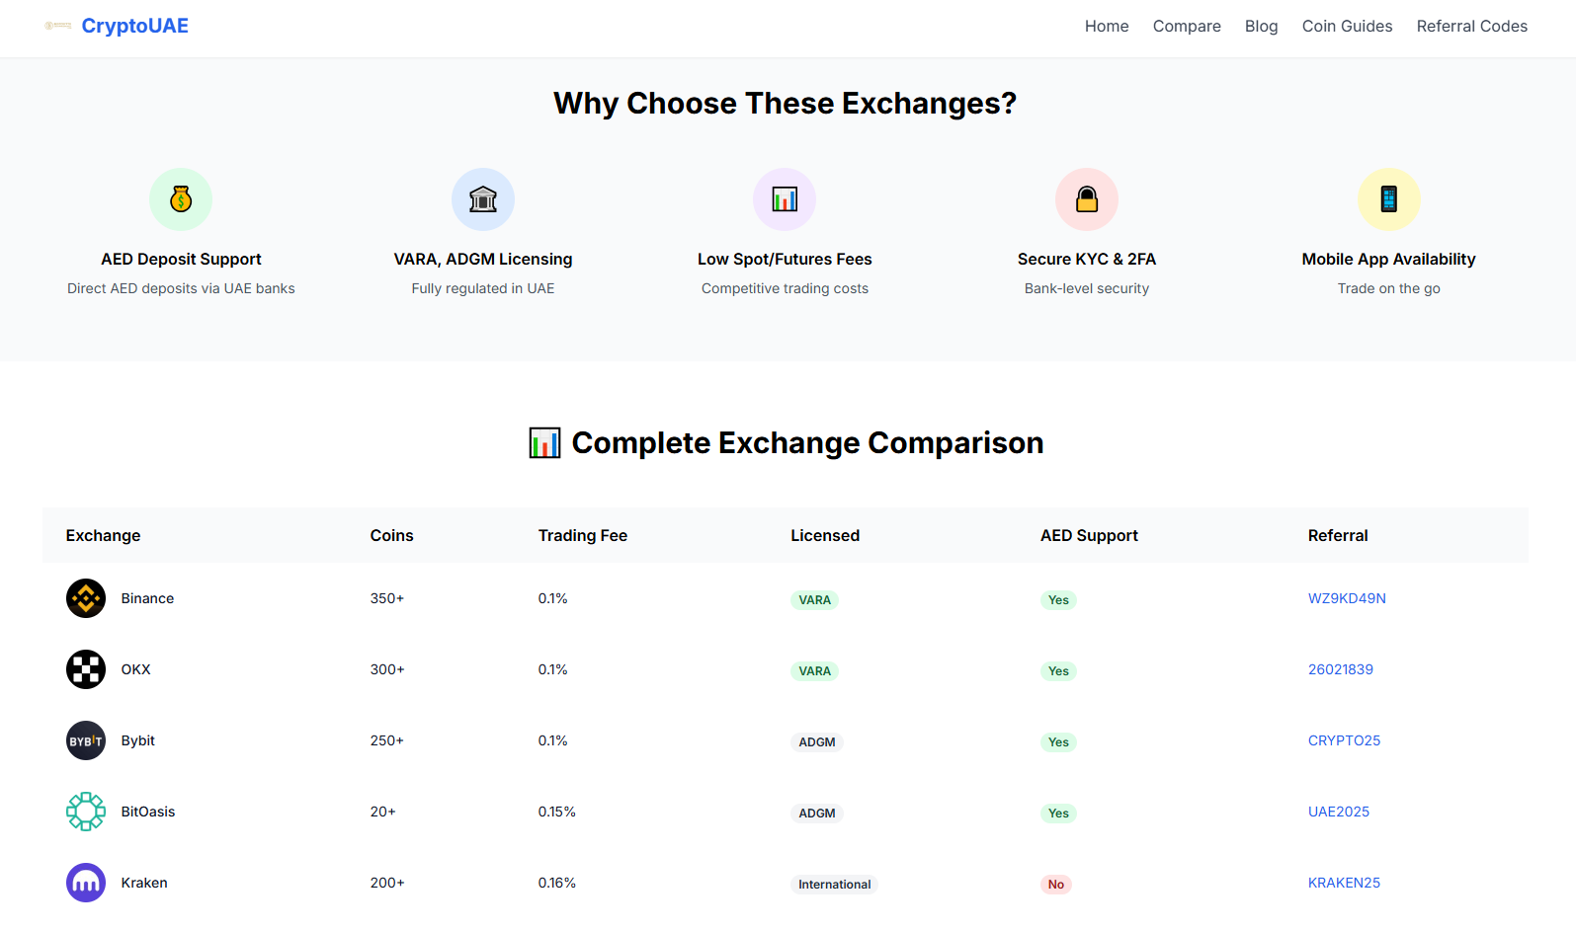Click the bank building Licensing icon

tap(483, 199)
